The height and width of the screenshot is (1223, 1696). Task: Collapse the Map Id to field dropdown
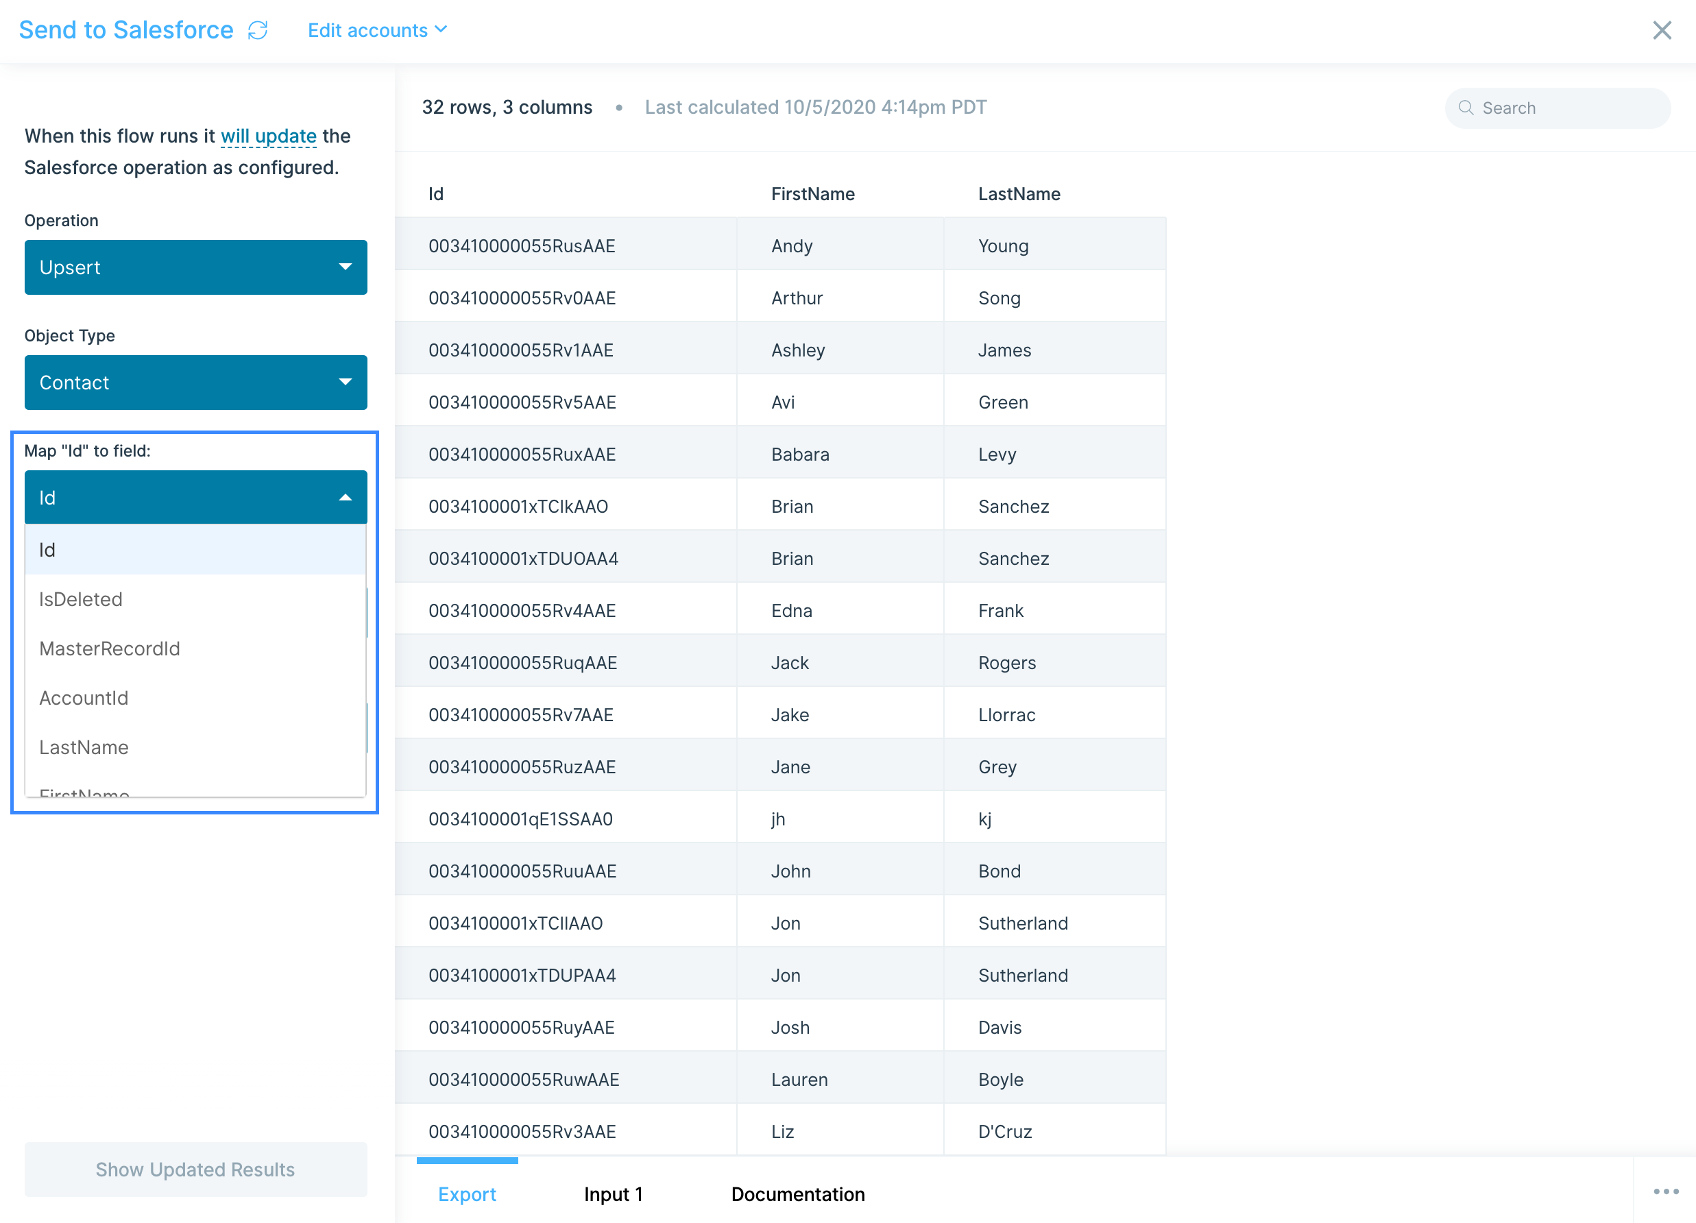tap(195, 498)
